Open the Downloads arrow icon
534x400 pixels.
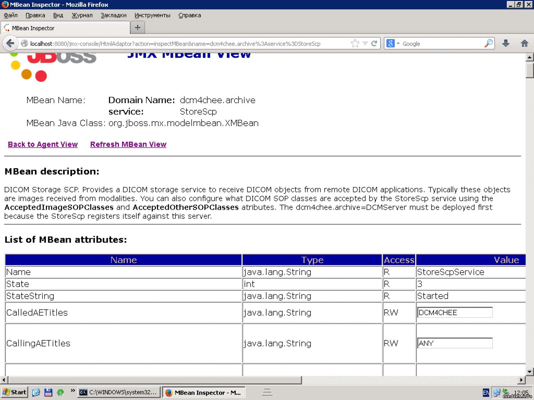pos(506,43)
